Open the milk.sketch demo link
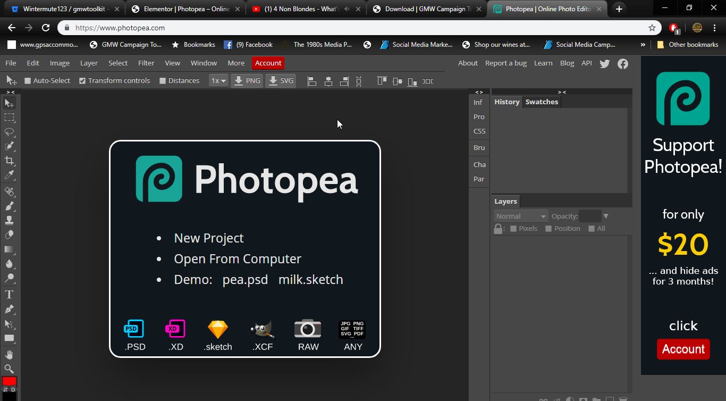The height and width of the screenshot is (401, 726). click(311, 279)
